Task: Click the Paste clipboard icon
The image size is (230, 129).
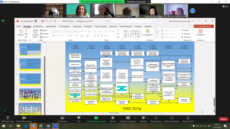Action: [x=21, y=31]
